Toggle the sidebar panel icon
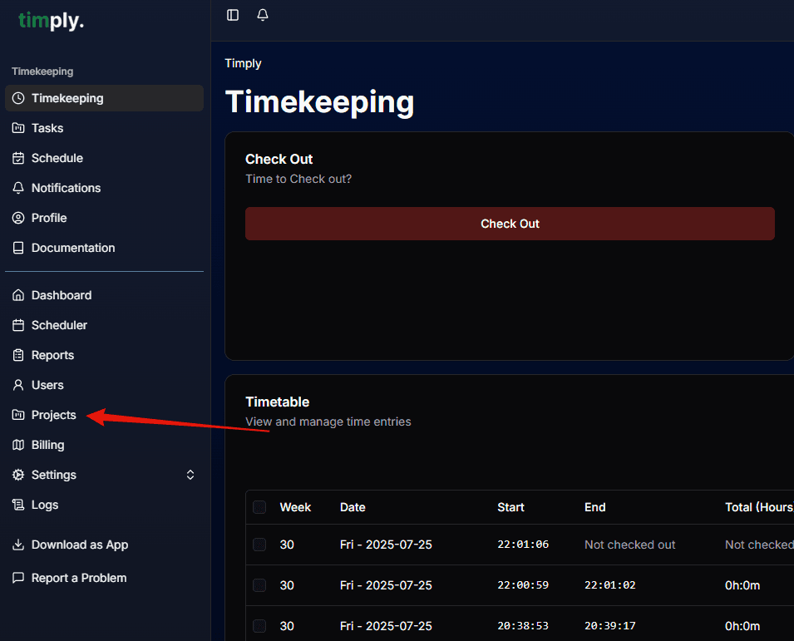The height and width of the screenshot is (641, 794). click(x=233, y=15)
